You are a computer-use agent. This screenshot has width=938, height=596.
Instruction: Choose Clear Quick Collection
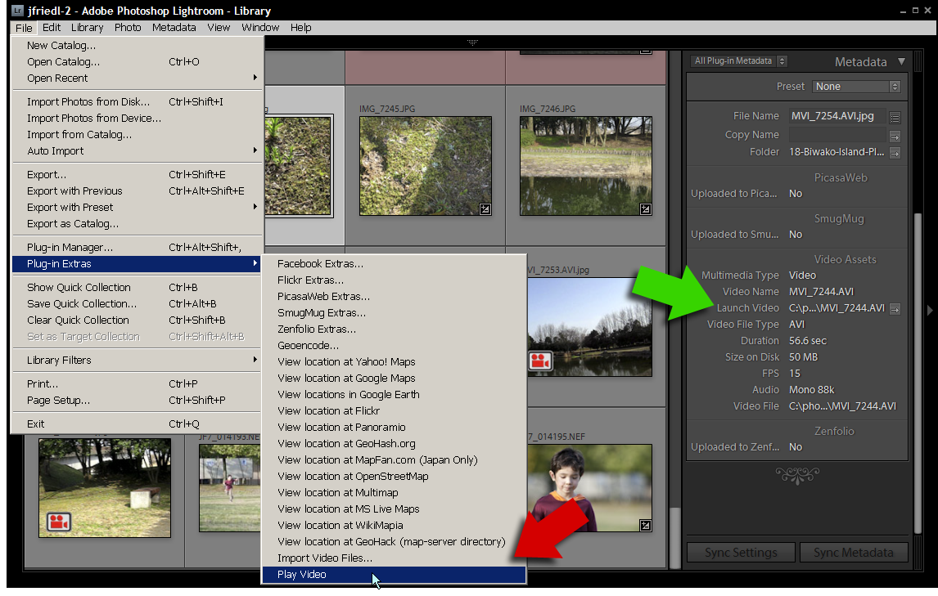pyautogui.click(x=138, y=320)
